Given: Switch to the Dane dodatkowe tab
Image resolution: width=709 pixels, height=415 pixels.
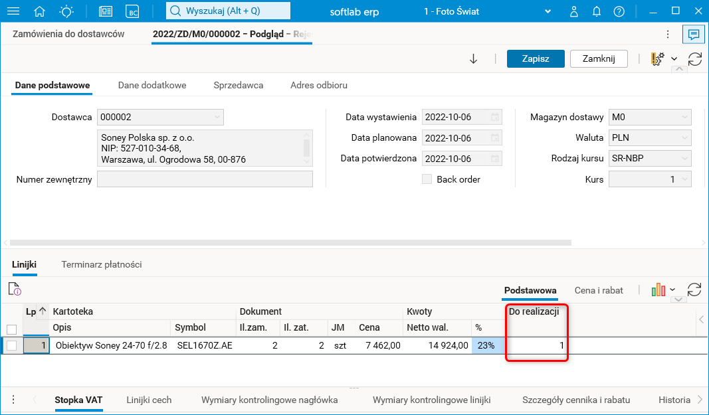Looking at the screenshot, I should (152, 85).
